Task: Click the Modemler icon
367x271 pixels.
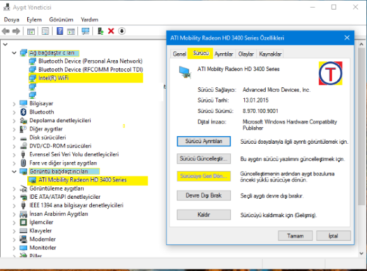Action: click(x=23, y=239)
